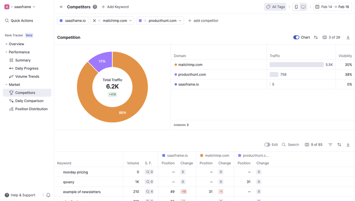Open the Competitors help question mark
This screenshot has height=201, width=355.
95,7
